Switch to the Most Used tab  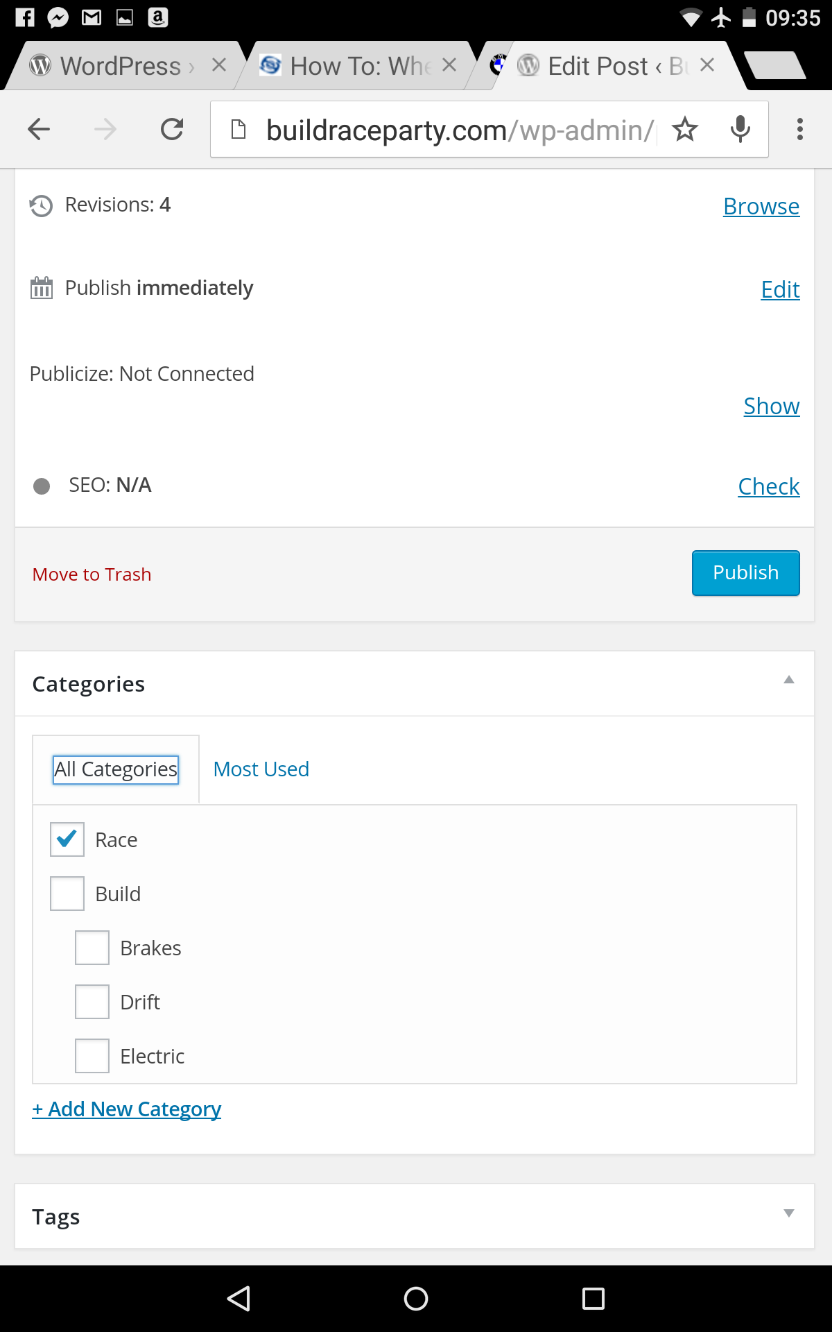(x=261, y=769)
